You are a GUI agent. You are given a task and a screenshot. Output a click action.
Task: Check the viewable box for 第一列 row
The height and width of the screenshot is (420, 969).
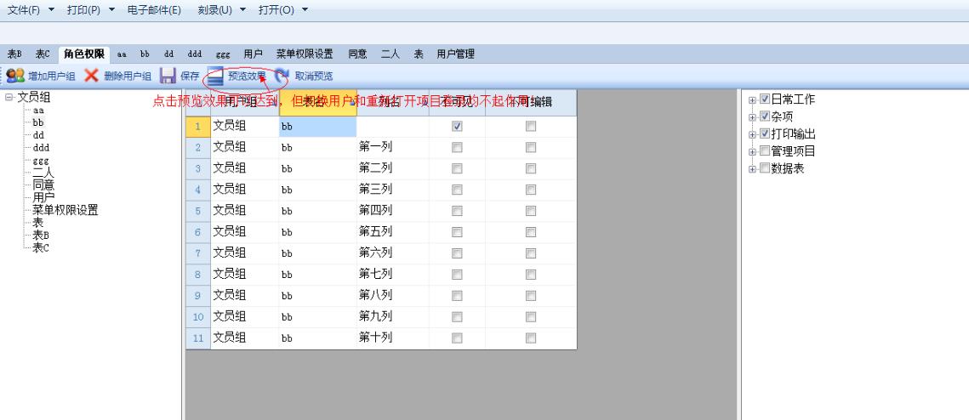(457, 147)
